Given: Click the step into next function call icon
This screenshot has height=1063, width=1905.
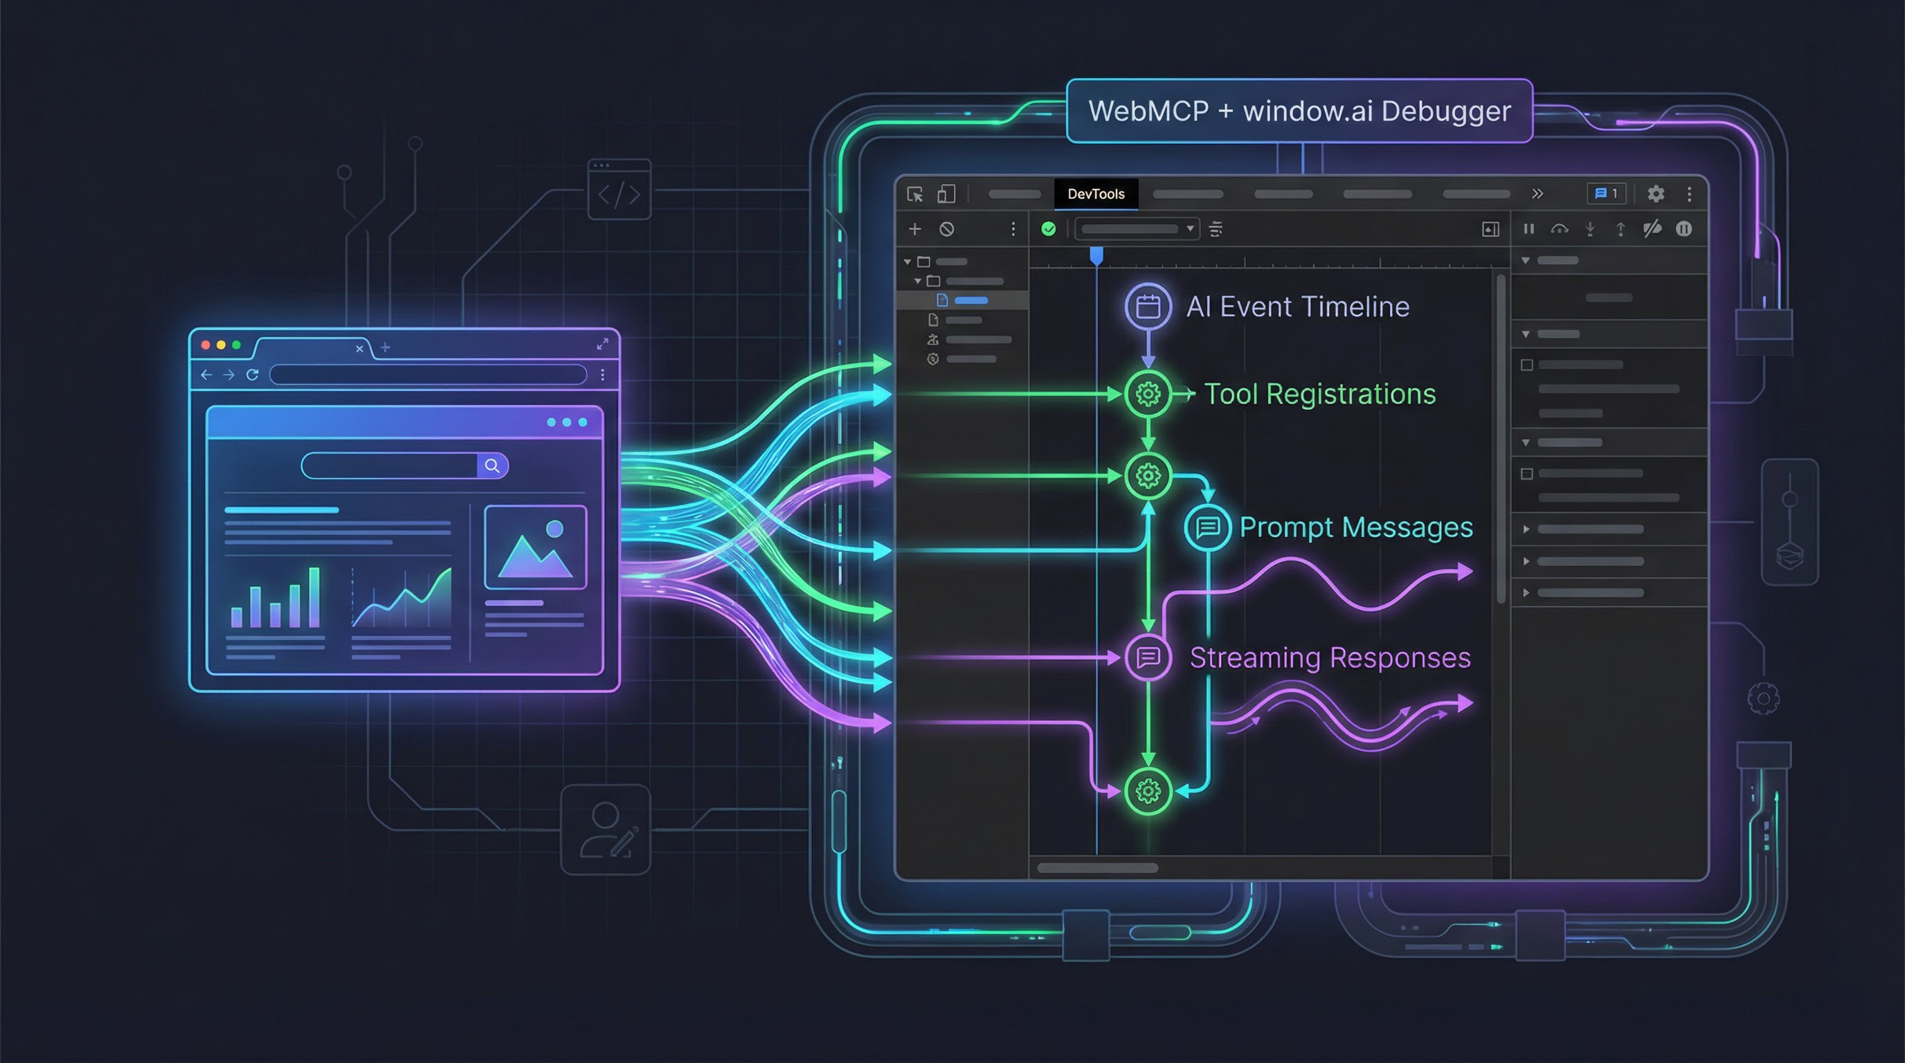Looking at the screenshot, I should pos(1590,229).
